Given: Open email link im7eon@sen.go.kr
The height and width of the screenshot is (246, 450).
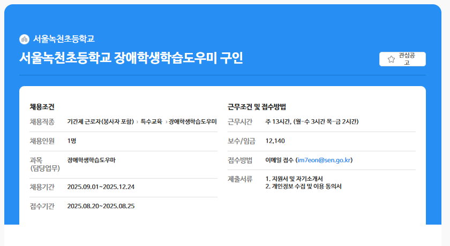Looking at the screenshot, I should [324, 160].
